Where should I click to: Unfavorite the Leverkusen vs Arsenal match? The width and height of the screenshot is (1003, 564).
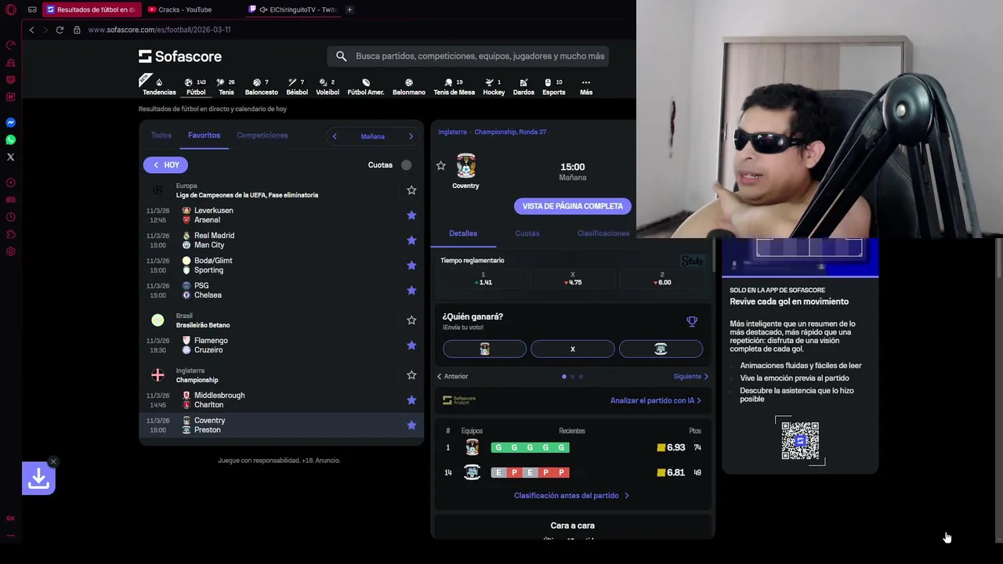pos(411,215)
